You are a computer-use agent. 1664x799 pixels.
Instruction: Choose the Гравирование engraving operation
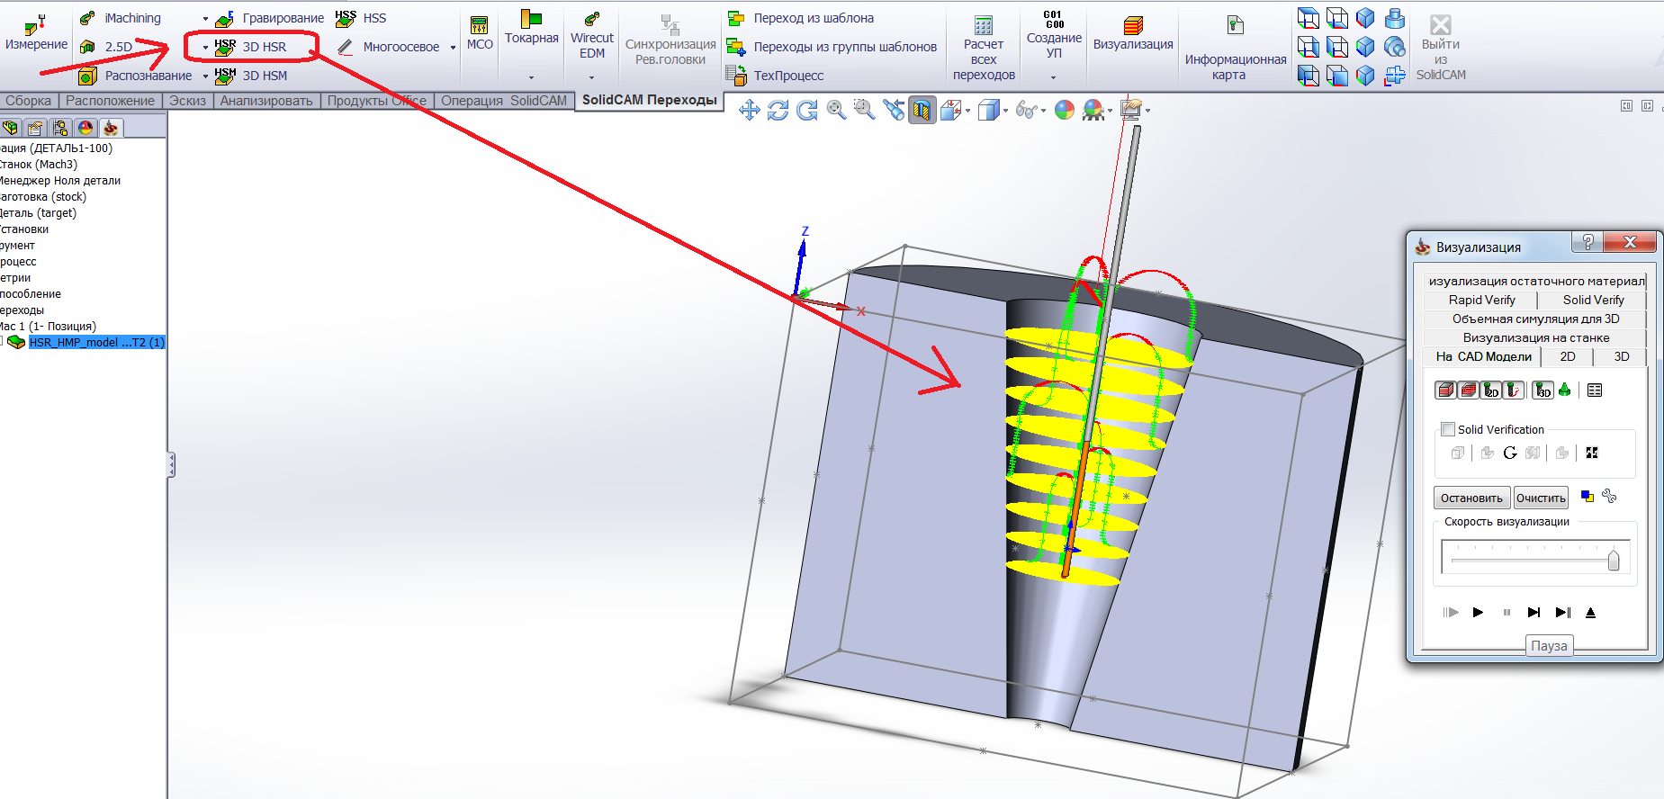click(270, 18)
